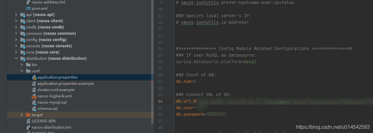Click the LICENSE-BIN file icon
The width and height of the screenshot is (373, 133).
pos(28,121)
